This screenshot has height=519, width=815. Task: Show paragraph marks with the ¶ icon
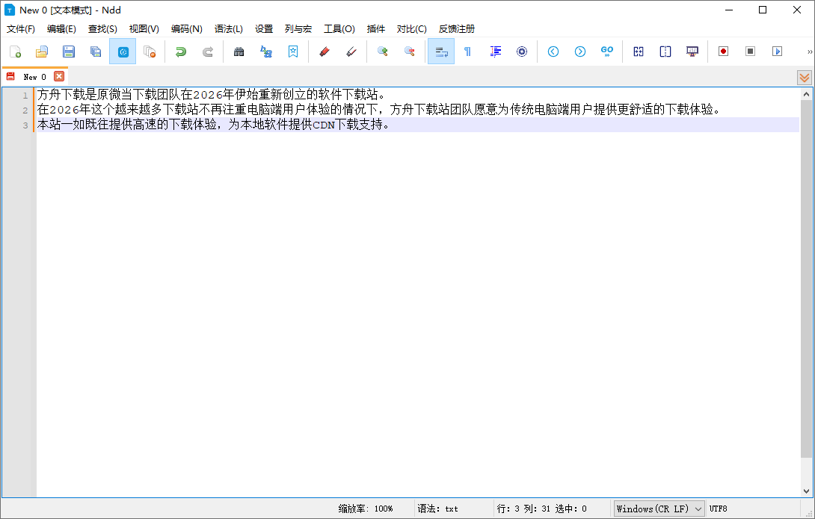point(468,52)
